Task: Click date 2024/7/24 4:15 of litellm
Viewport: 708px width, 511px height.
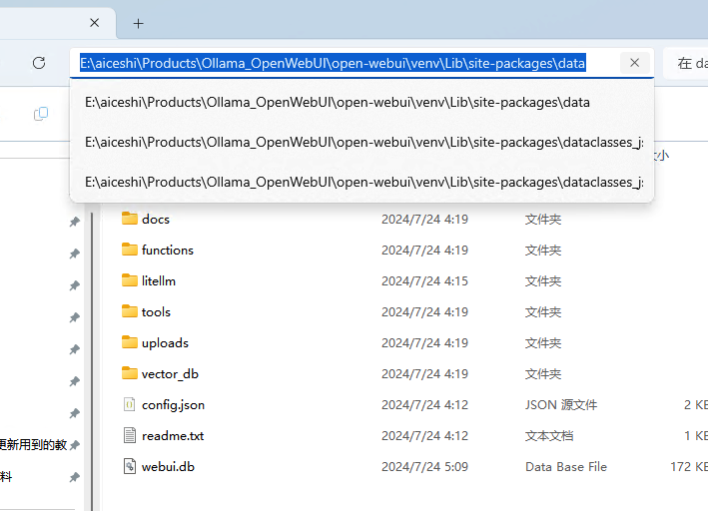Action: 424,281
